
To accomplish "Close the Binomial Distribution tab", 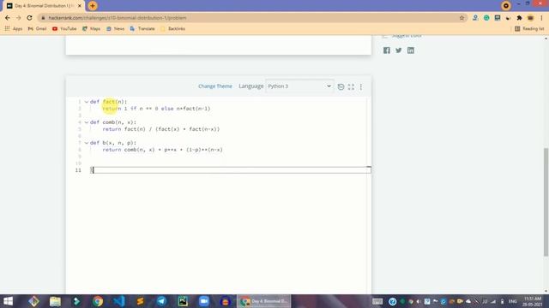I will 80,6.
